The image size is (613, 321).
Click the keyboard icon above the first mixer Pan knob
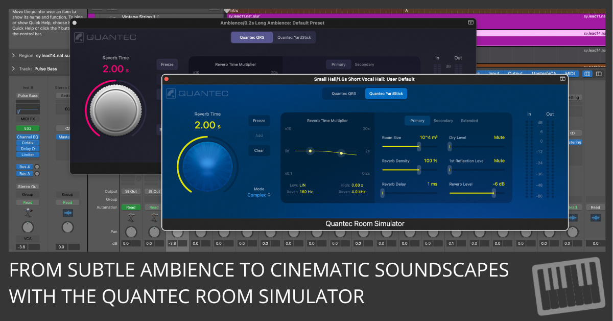pyautogui.click(x=131, y=218)
